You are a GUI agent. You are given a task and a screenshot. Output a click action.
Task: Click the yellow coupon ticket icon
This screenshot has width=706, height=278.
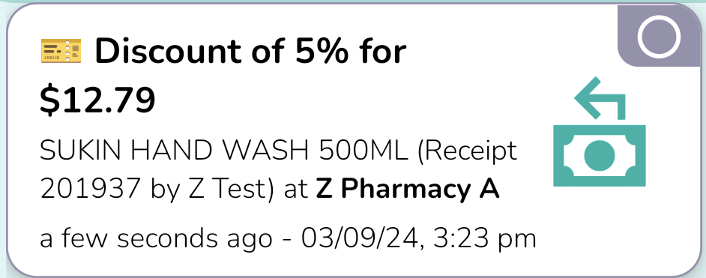coord(61,51)
